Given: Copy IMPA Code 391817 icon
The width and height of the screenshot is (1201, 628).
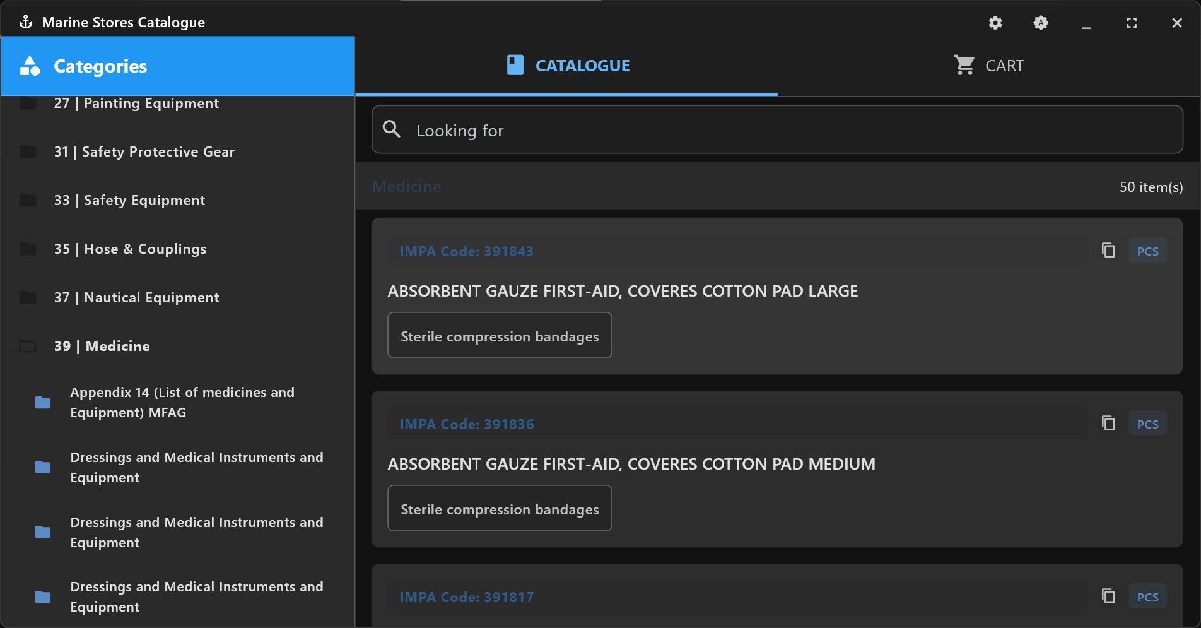Looking at the screenshot, I should [1108, 596].
